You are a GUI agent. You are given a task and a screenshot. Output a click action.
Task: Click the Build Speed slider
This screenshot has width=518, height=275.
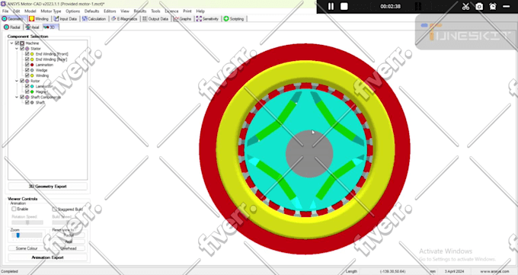[68, 222]
